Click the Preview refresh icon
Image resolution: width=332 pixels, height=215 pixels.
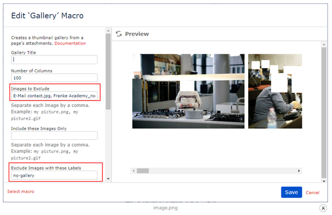pos(119,34)
